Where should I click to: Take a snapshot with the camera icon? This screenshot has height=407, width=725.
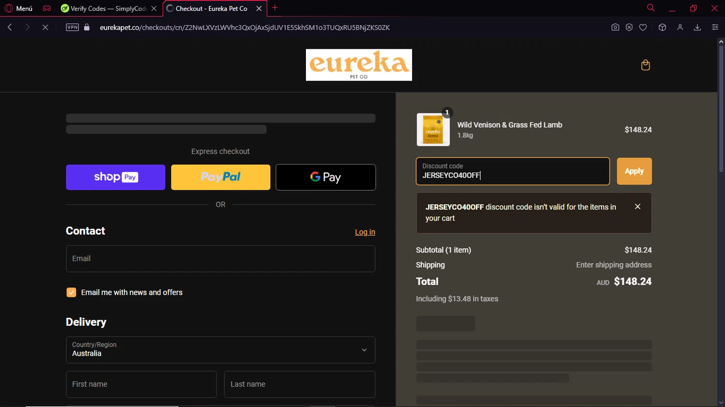[615, 28]
